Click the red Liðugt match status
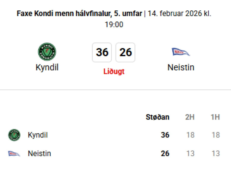Image resolution: width=231 pixels, height=174 pixels. click(114, 71)
